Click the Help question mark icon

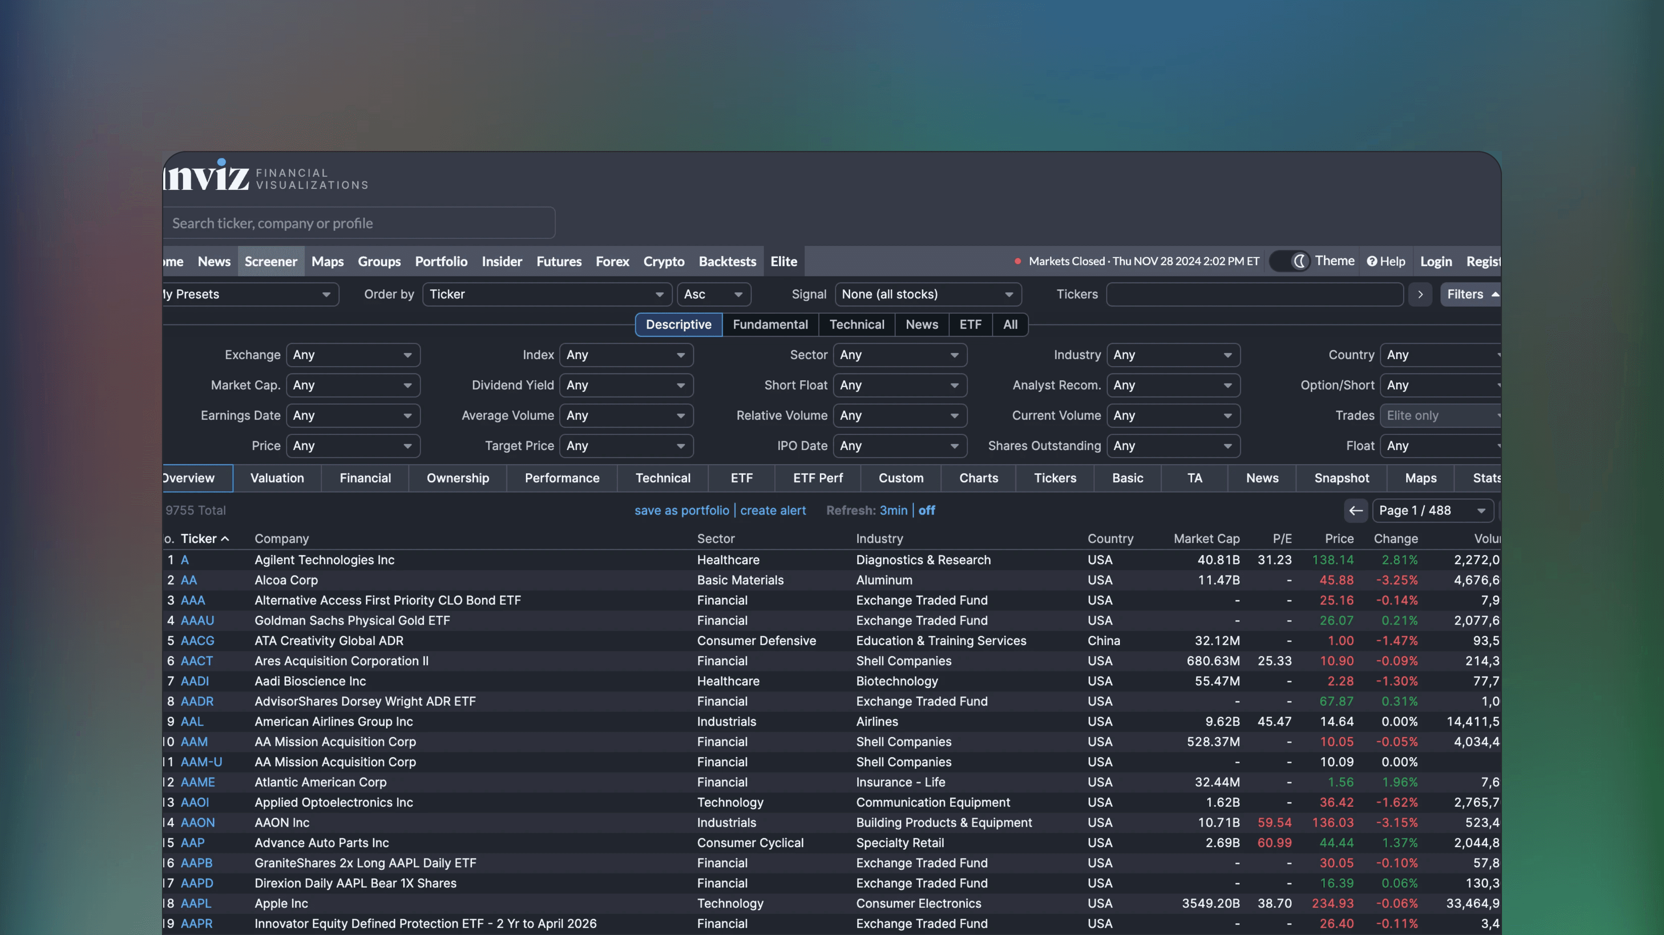coord(1372,261)
